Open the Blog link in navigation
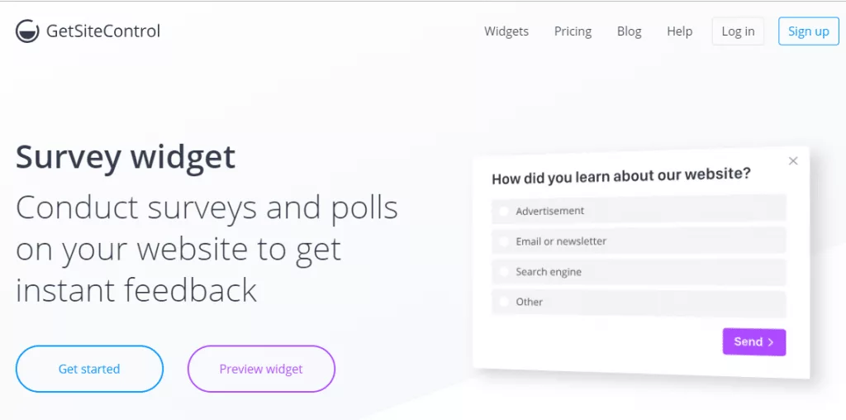The width and height of the screenshot is (846, 420). coord(629,31)
